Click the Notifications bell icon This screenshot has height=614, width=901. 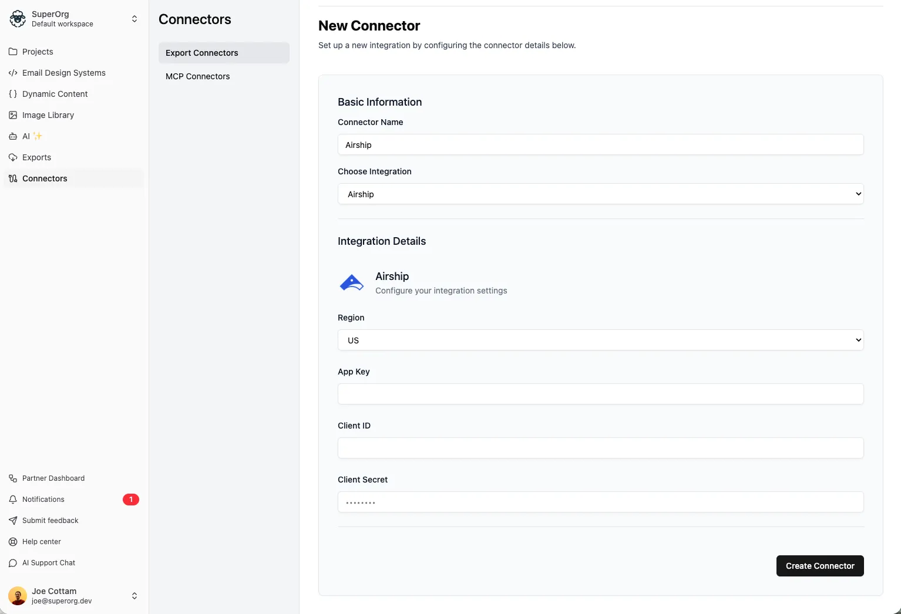[13, 500]
